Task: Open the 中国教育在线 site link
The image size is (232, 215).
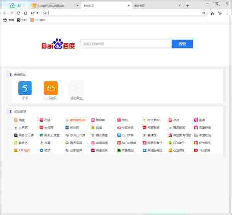Action: click(180, 135)
